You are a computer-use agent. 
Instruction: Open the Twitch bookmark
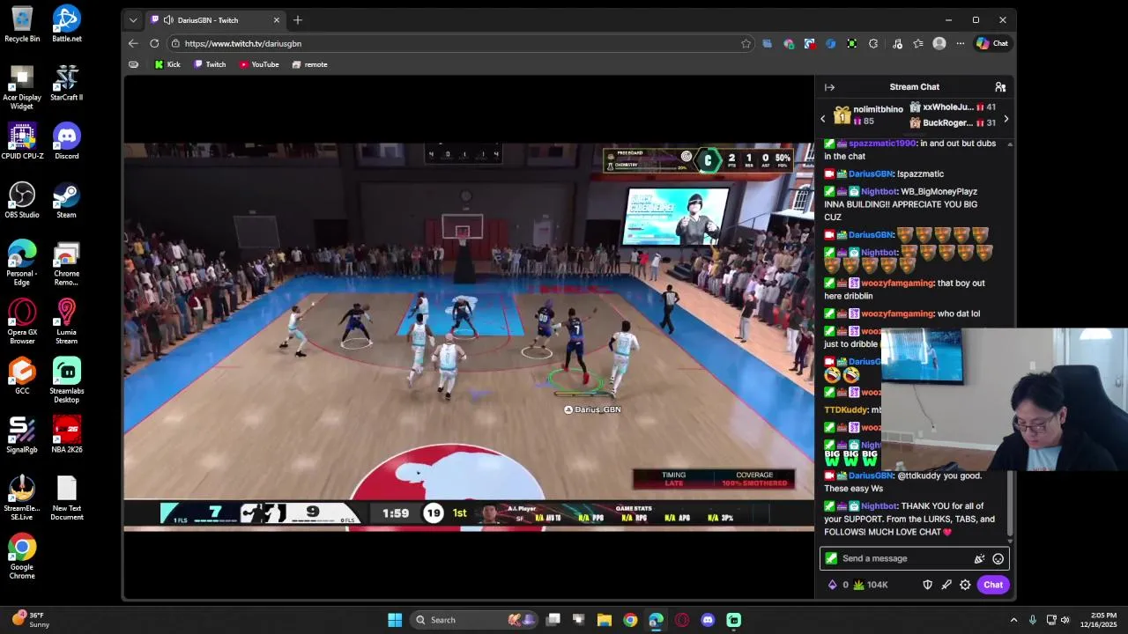(210, 64)
